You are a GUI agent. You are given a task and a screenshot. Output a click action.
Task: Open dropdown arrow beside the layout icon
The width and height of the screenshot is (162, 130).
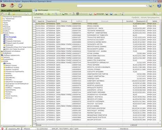click(x=60, y=14)
